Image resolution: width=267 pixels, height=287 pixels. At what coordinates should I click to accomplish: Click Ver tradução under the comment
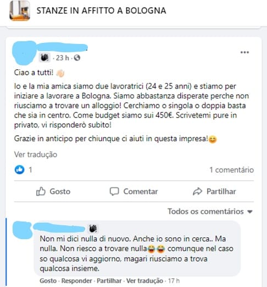144,281
